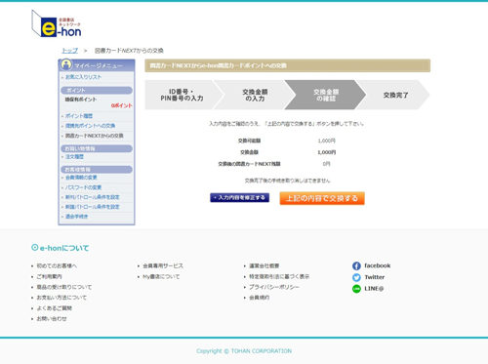This screenshot has height=364, width=488.
Task: Click the 1,000円 value beside 交換可能額
Action: click(327, 141)
